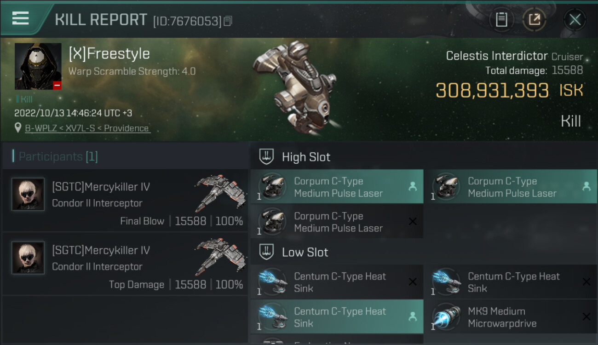Select the Participants [1] tab

58,157
